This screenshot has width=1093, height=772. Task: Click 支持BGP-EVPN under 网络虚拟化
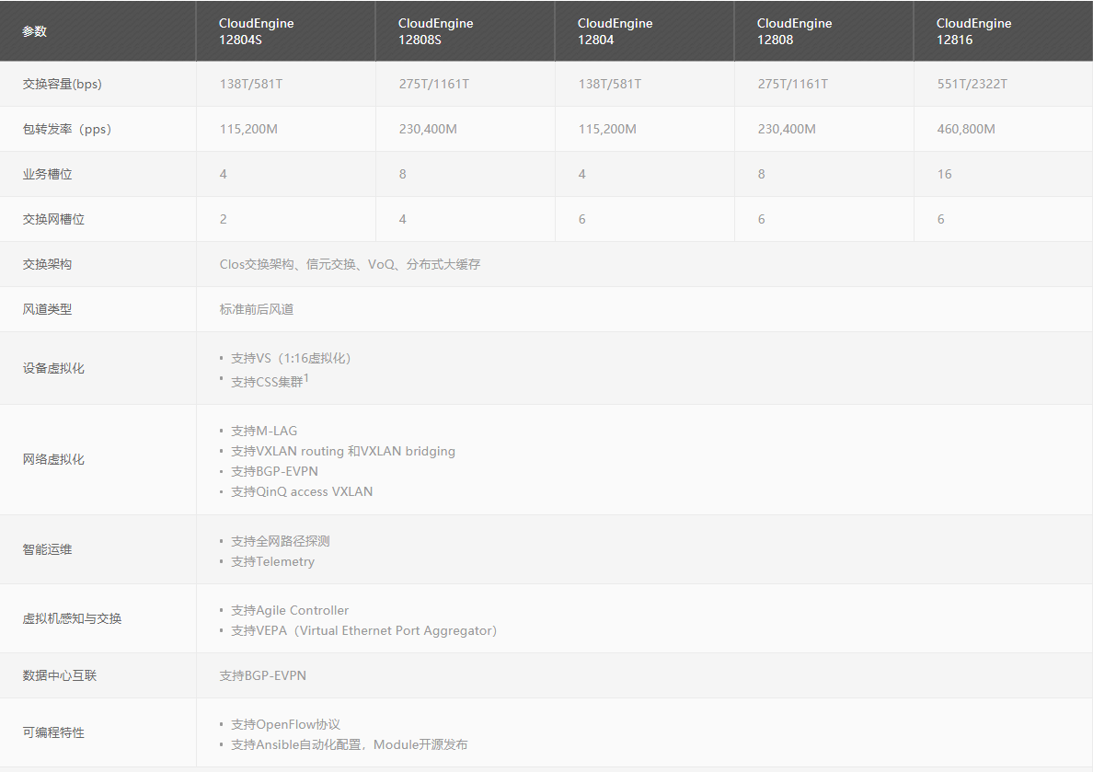click(x=274, y=471)
